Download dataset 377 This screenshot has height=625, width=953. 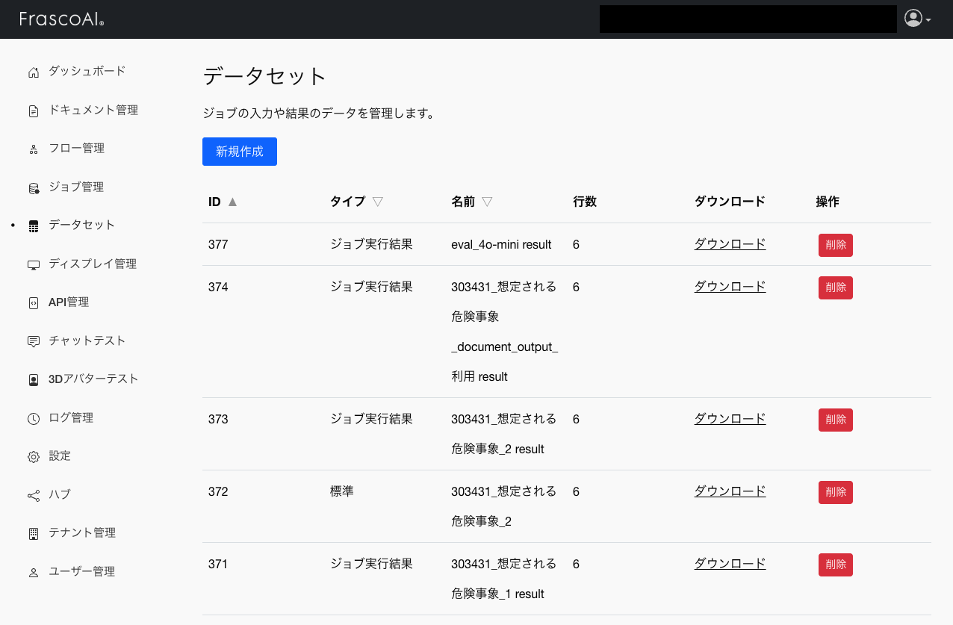pos(730,243)
